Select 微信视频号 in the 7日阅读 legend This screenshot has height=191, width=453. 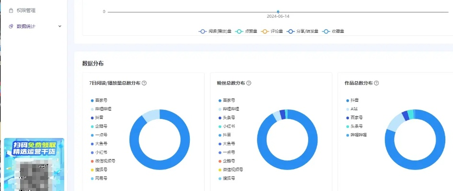tap(105, 161)
